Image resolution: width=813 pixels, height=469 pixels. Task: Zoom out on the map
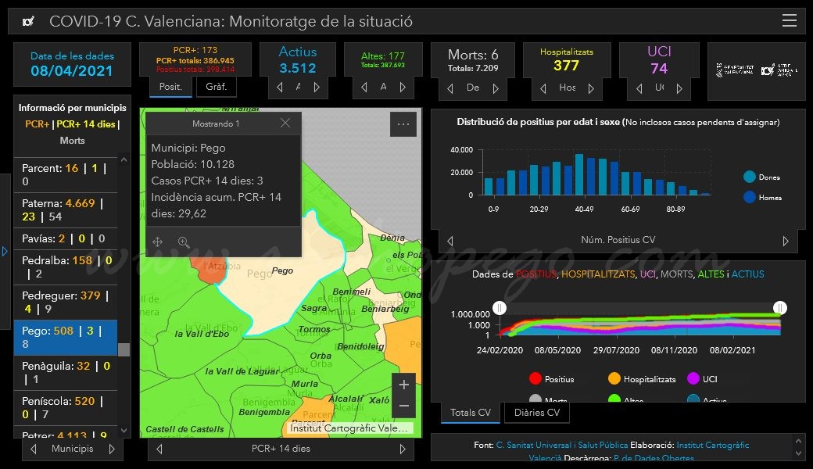[x=404, y=406]
